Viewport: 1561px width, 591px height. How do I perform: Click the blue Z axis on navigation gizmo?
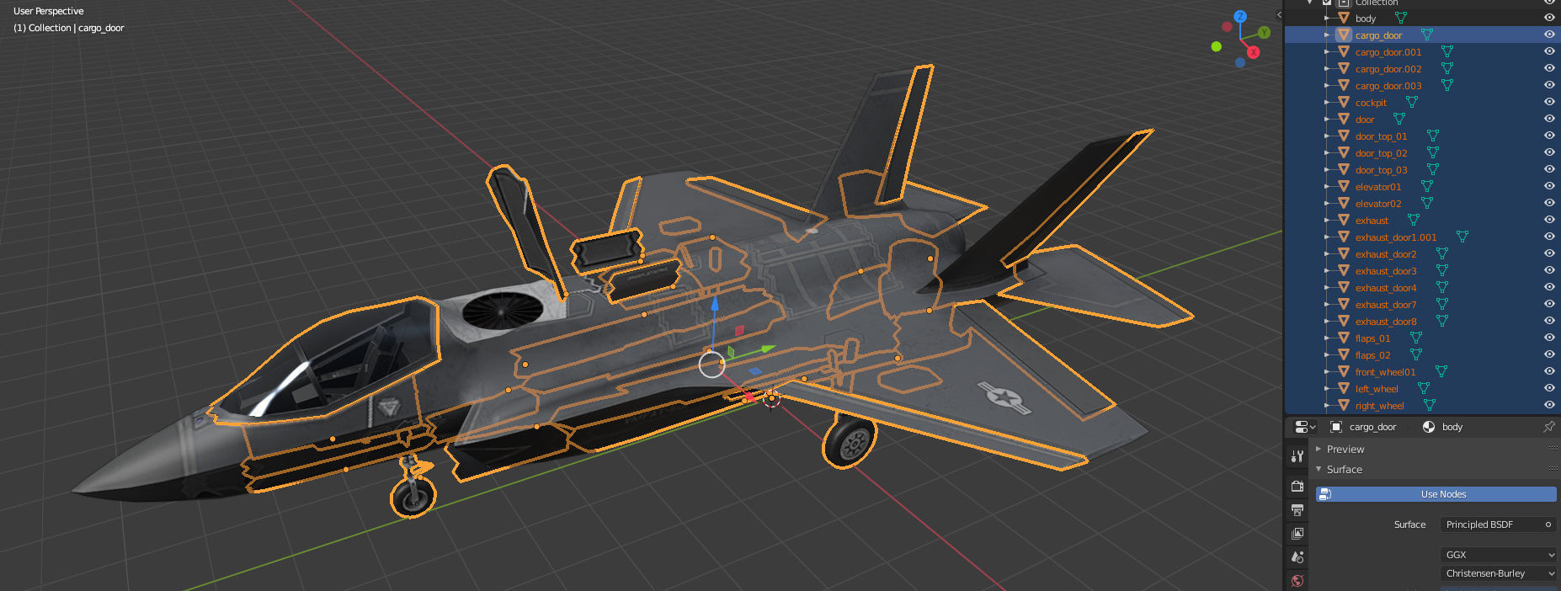coord(1240,16)
